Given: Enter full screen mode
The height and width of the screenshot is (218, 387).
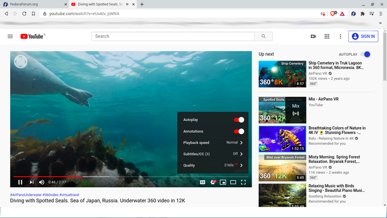Looking at the screenshot, I should coord(243,182).
